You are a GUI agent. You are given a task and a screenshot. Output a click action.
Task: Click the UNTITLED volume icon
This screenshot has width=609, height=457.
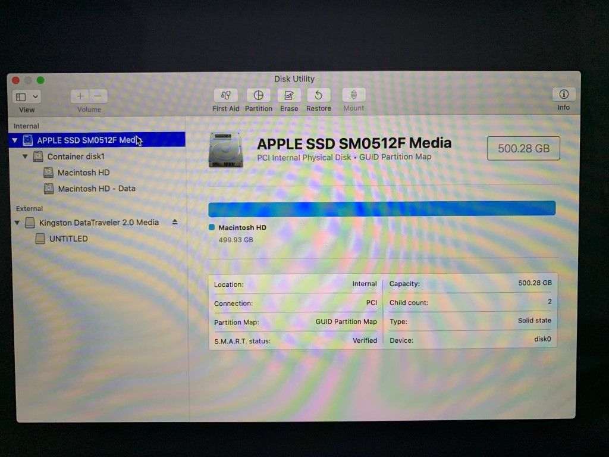[x=40, y=239]
